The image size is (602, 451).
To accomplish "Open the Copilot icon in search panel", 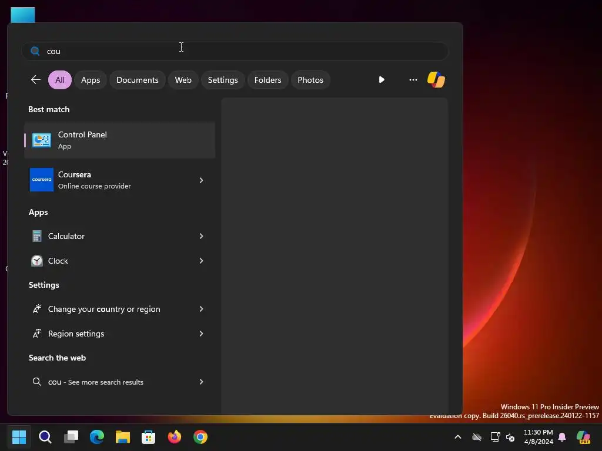I will 436,80.
